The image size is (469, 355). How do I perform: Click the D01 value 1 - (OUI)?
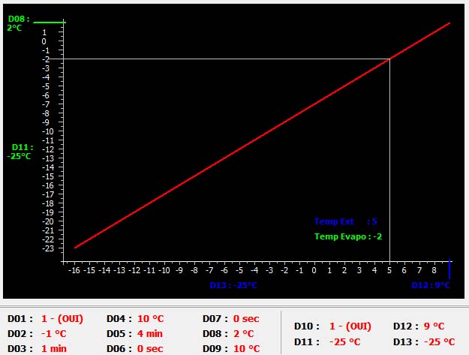point(62,318)
